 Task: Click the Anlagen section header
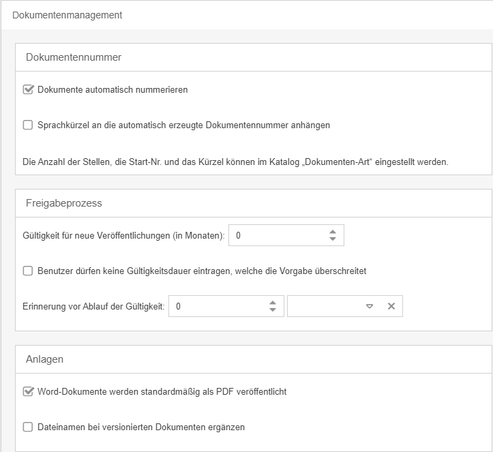pyautogui.click(x=45, y=359)
